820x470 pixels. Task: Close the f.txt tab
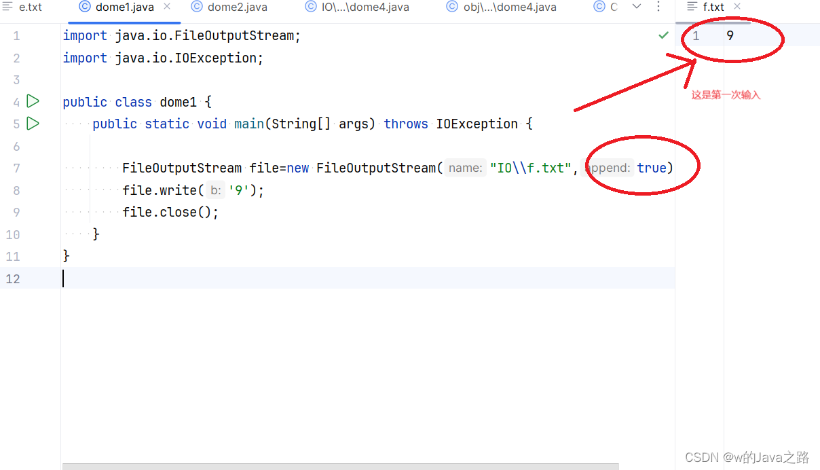[x=737, y=7]
